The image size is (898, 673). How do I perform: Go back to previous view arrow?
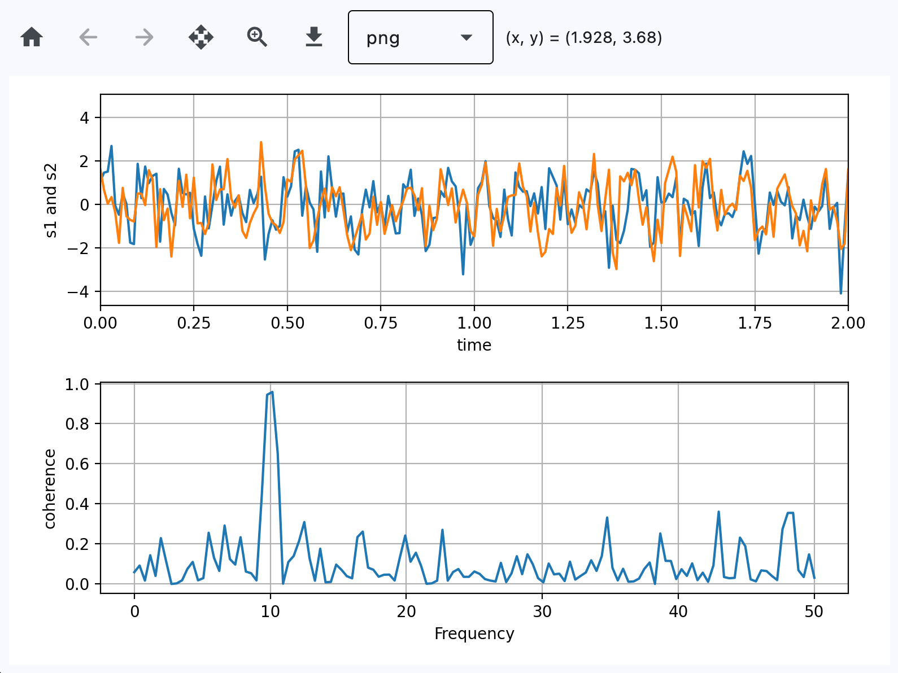click(88, 37)
